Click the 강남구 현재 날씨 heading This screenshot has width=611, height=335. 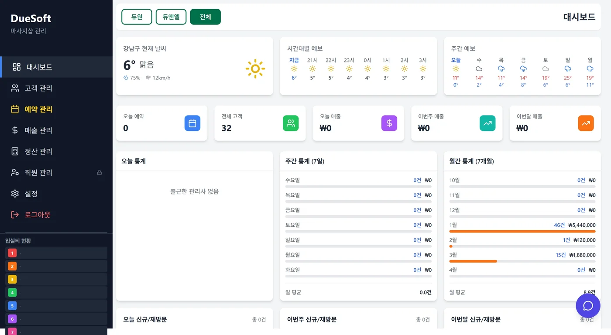144,48
